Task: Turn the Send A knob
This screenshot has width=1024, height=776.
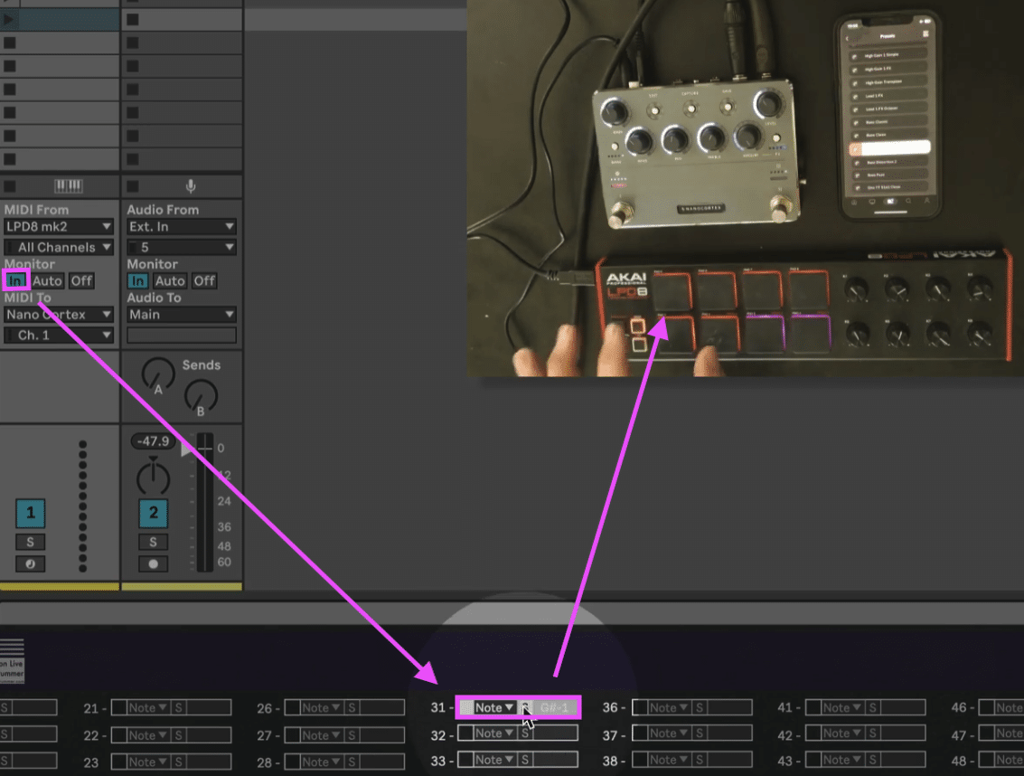Action: pos(158,374)
